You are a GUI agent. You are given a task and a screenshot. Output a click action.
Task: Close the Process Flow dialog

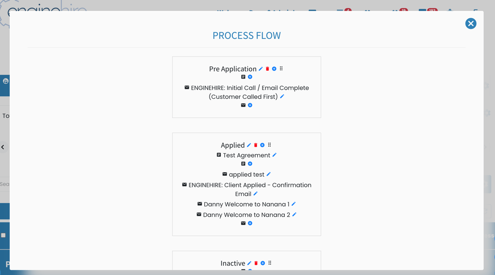470,24
